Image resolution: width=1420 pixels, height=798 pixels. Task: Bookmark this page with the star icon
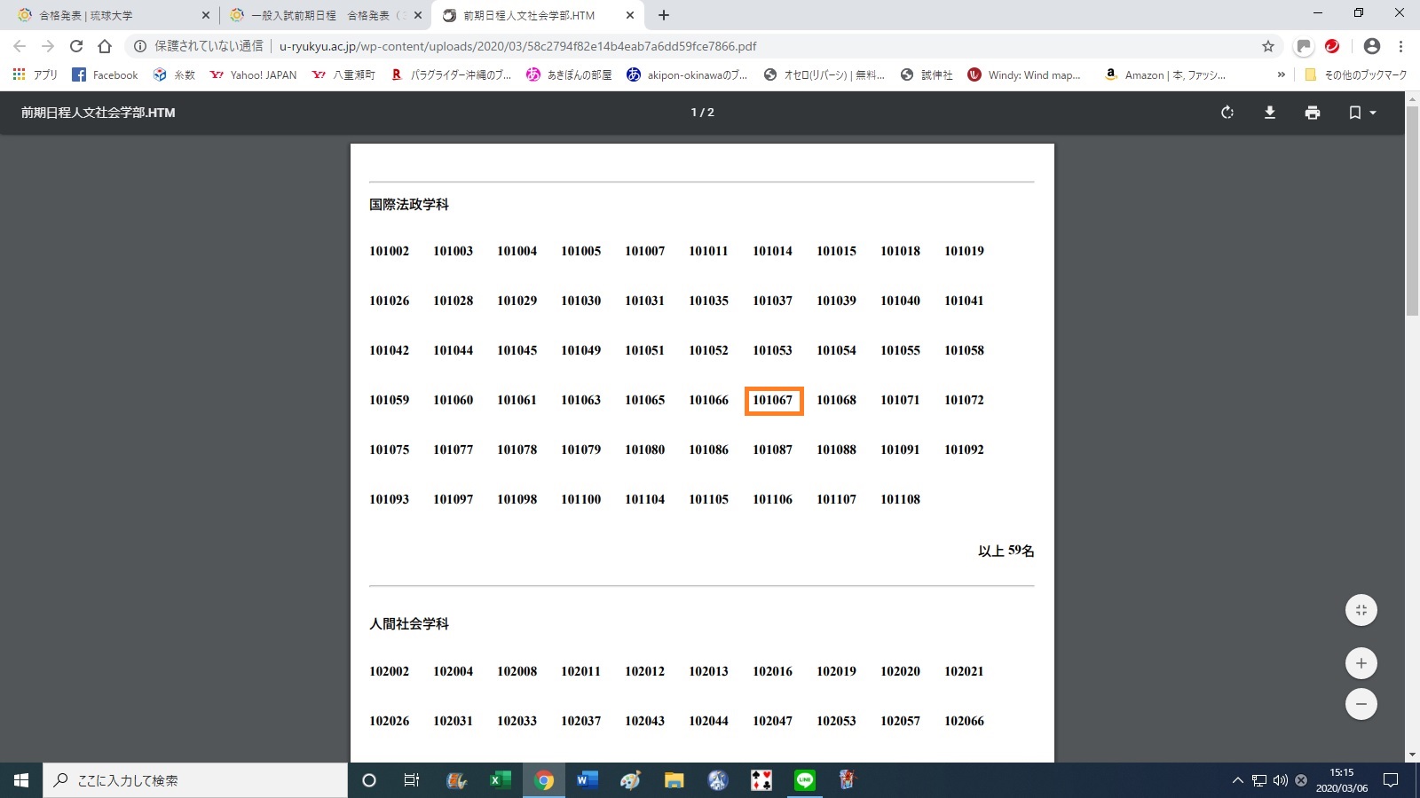point(1268,46)
